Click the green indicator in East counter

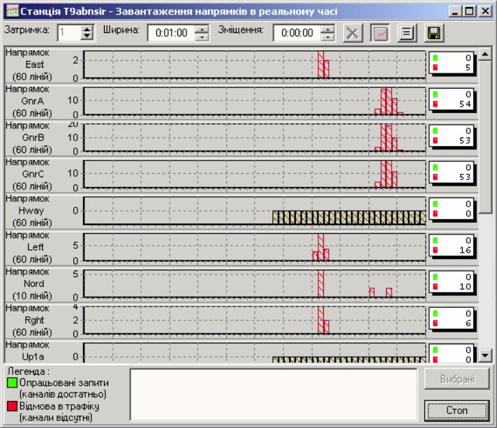coord(435,58)
